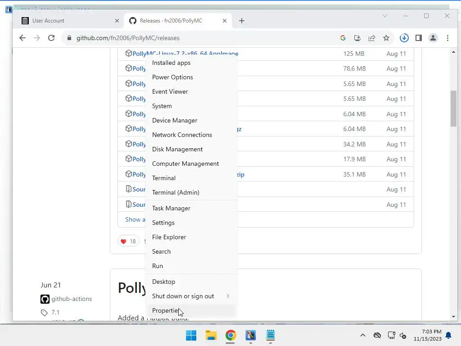Open a new Chrome tab
Image resolution: width=461 pixels, height=346 pixels.
coord(242,21)
